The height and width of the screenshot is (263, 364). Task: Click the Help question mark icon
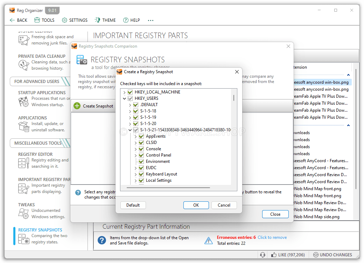[x=126, y=20]
